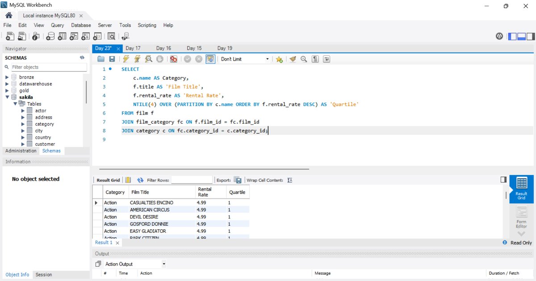
Task: Refresh the schemas list icon
Action: click(82, 58)
